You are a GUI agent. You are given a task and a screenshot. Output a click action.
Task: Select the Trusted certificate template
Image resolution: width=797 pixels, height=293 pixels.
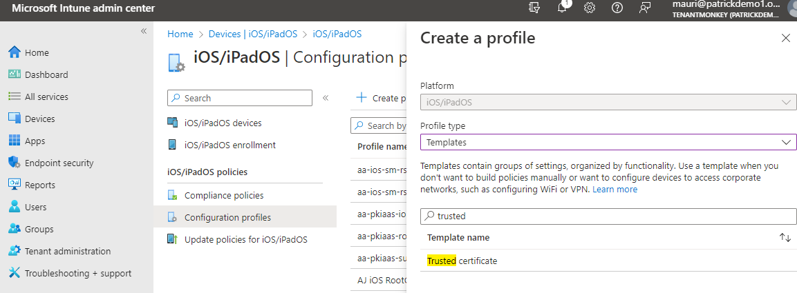click(462, 261)
